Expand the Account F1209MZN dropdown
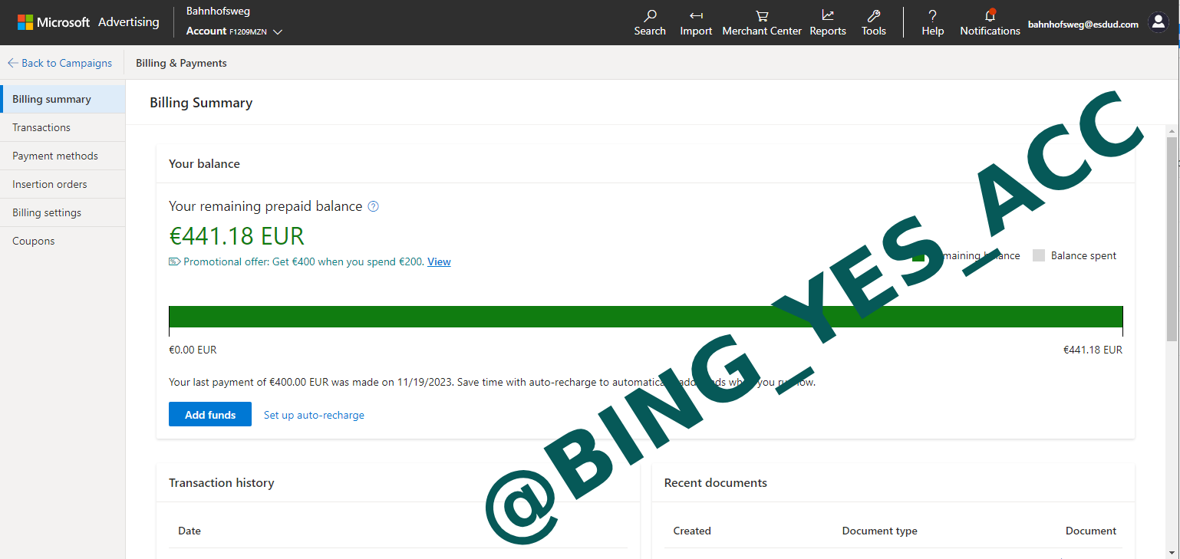 pos(278,32)
